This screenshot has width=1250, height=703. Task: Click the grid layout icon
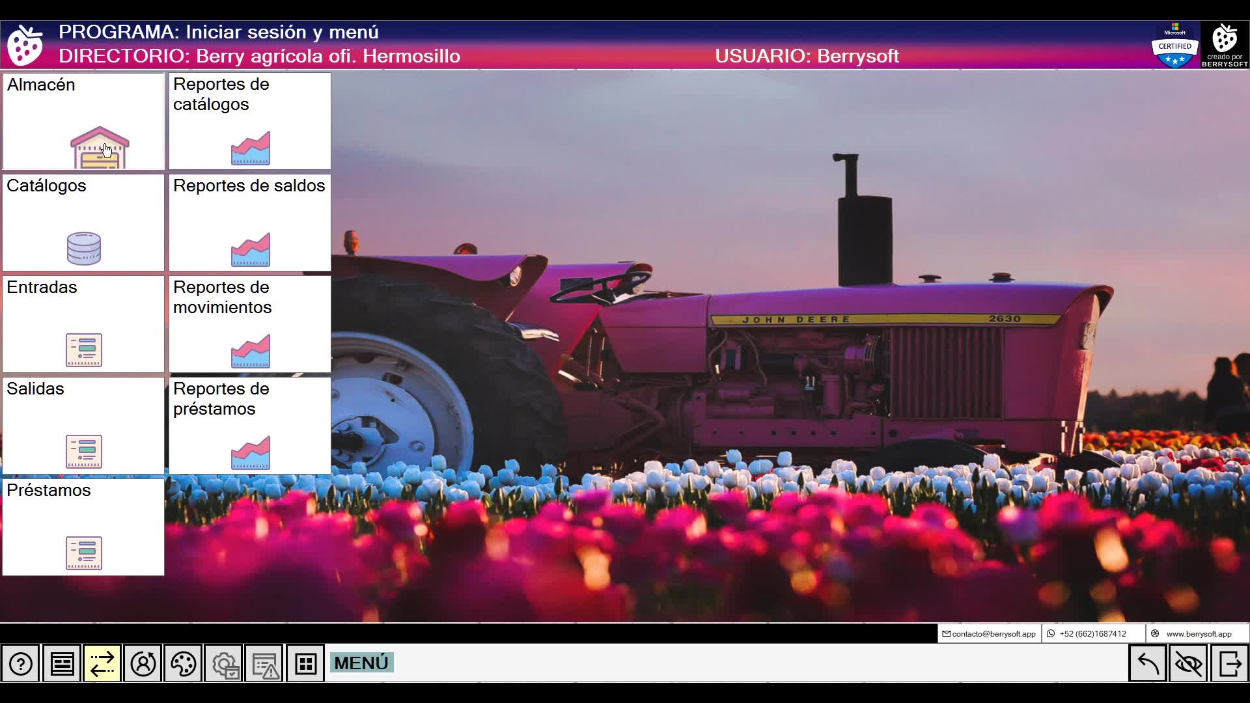tap(305, 664)
